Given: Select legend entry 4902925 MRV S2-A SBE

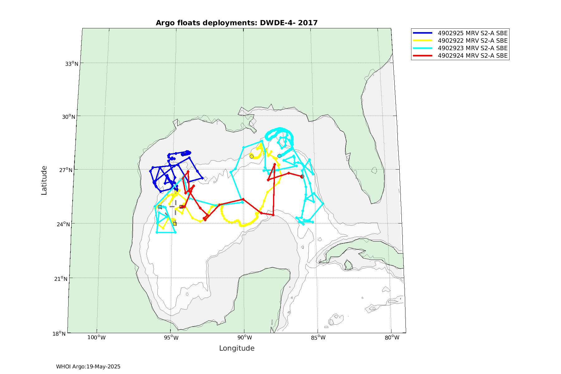Looking at the screenshot, I should point(460,33).
